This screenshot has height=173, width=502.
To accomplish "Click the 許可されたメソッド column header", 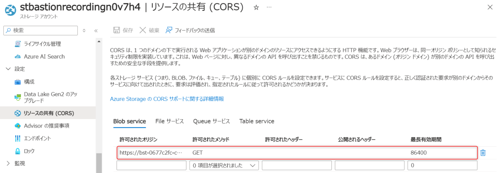I will [211, 139].
